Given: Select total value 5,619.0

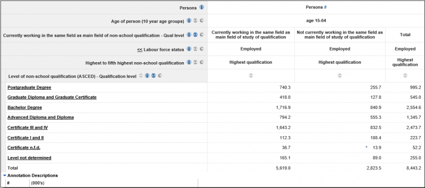Looking at the screenshot, I should coord(283,168).
